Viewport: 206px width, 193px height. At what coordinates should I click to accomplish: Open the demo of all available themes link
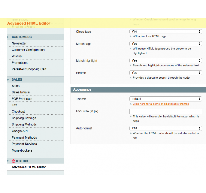[161, 104]
